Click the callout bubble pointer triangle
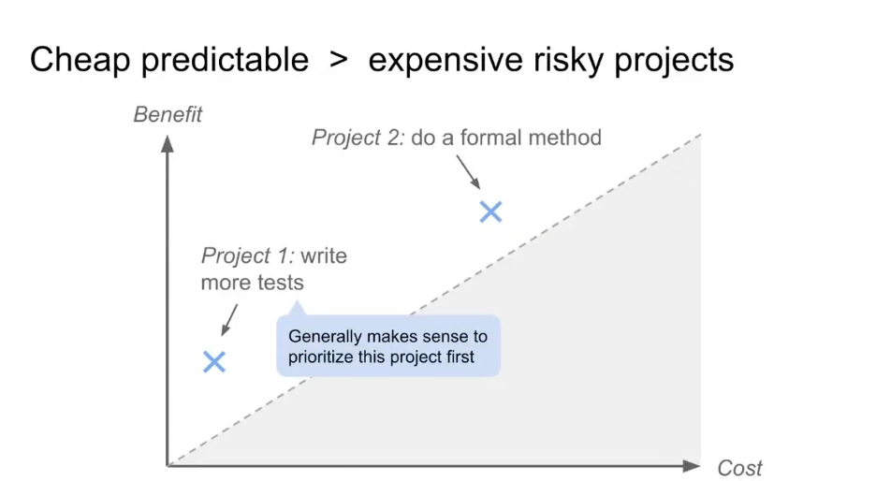The width and height of the screenshot is (876, 481). click(298, 308)
